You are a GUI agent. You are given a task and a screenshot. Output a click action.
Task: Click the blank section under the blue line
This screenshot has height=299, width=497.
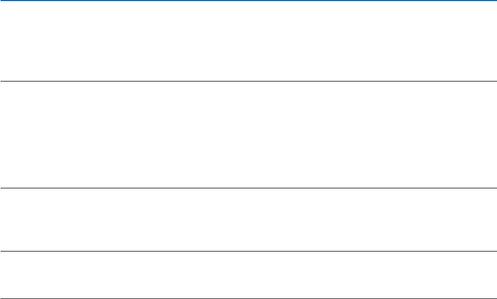coord(248,41)
